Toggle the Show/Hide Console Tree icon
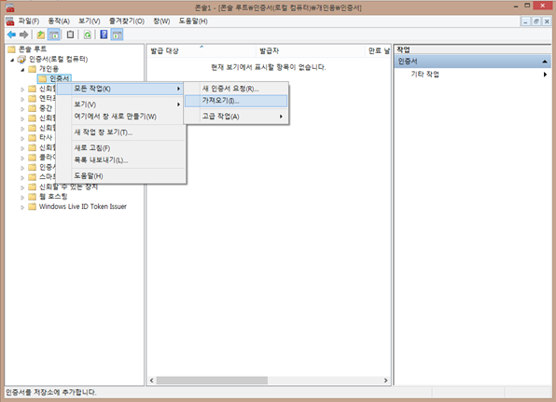The height and width of the screenshot is (402, 556). coord(53,35)
